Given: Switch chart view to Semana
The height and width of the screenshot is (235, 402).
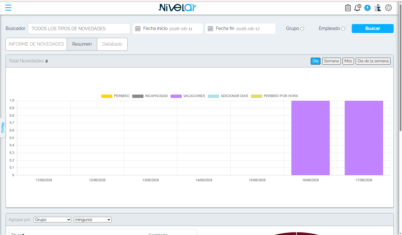Looking at the screenshot, I should [331, 61].
